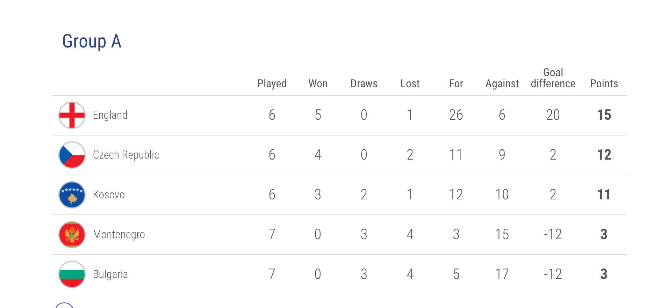This screenshot has height=308, width=660.
Task: Open the Bulgaria team name
Action: point(110,274)
